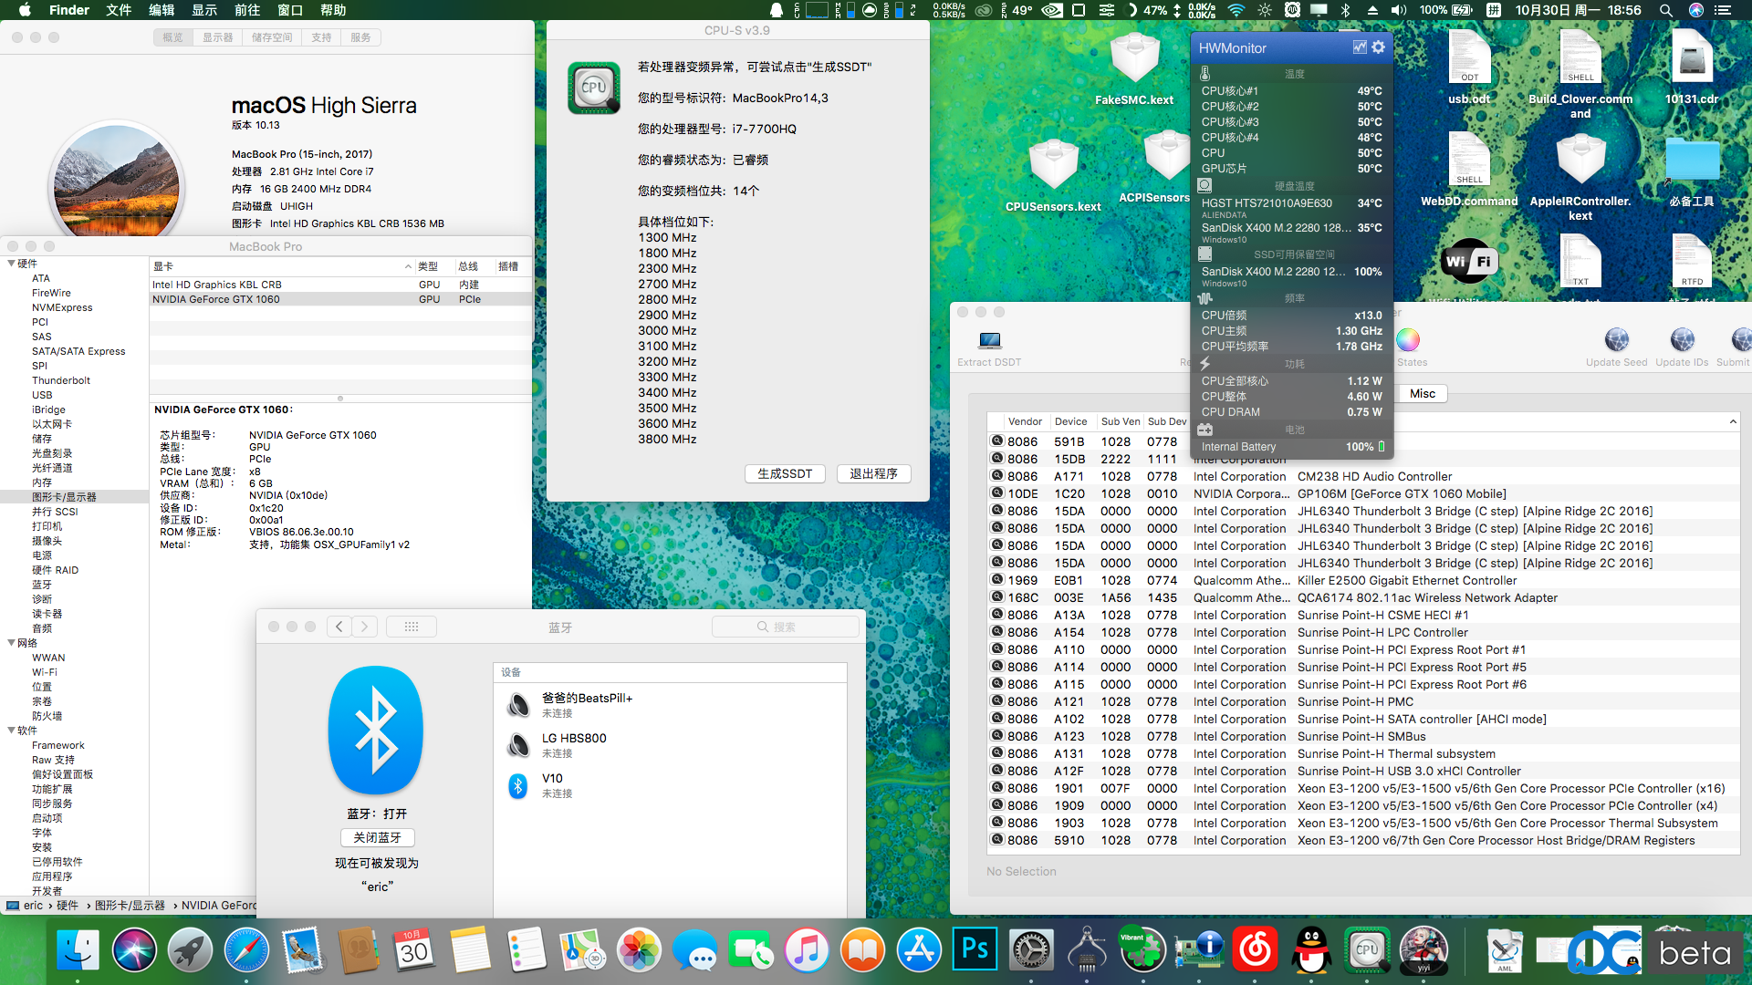Select QCA6174 Wireless Network Adapter row
1752x985 pixels.
1363,597
